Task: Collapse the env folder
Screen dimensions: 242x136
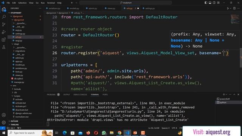Action: pos(14,85)
